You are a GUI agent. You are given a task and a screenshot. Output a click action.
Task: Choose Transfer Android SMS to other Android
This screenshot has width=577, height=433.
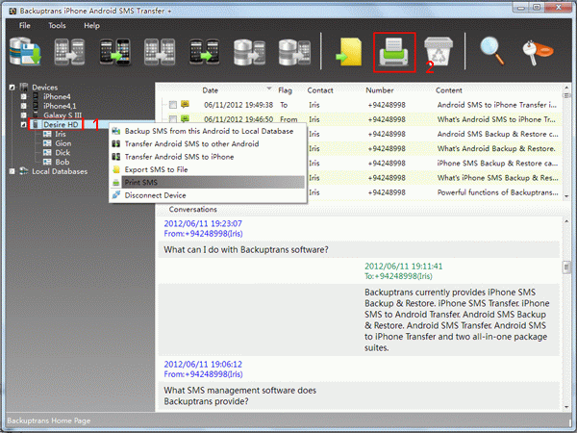(208, 144)
